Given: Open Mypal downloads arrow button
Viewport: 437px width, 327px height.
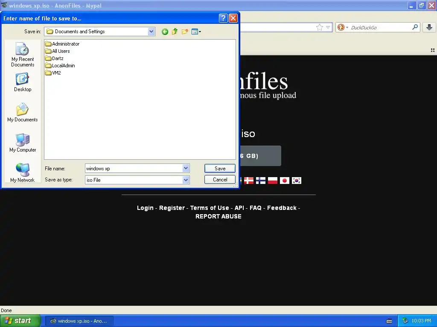Looking at the screenshot, I should 429,27.
